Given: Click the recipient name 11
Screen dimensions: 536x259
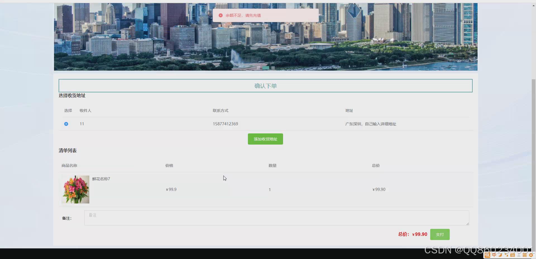Looking at the screenshot, I should click(x=82, y=124).
